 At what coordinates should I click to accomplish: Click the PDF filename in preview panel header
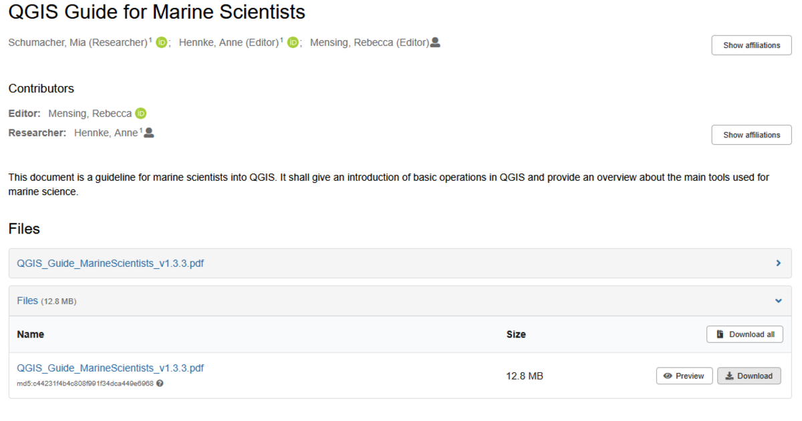(x=110, y=264)
